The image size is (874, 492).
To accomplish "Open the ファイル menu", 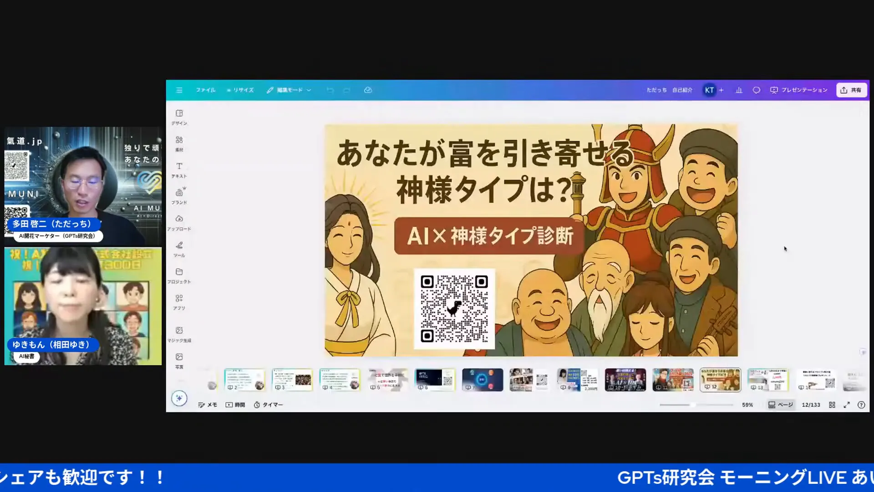I will 206,90.
